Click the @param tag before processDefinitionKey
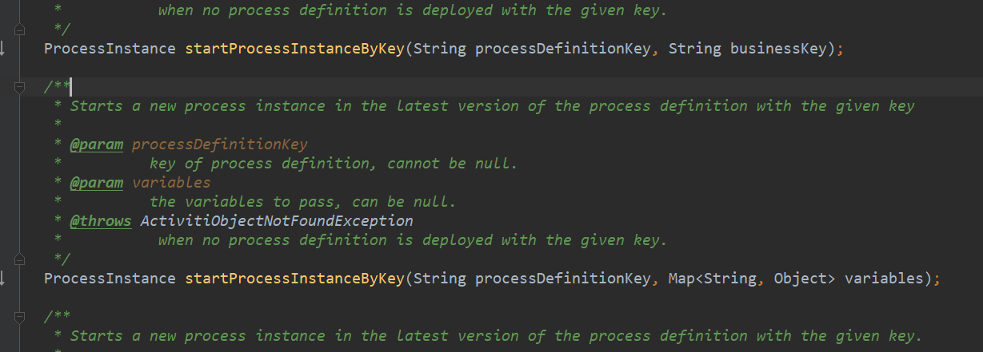983x352 pixels. (x=97, y=144)
